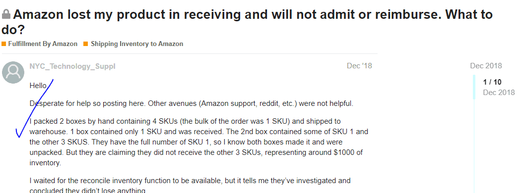522x193 pixels.
Task: Click the Dec '18 post date
Action: 359,66
